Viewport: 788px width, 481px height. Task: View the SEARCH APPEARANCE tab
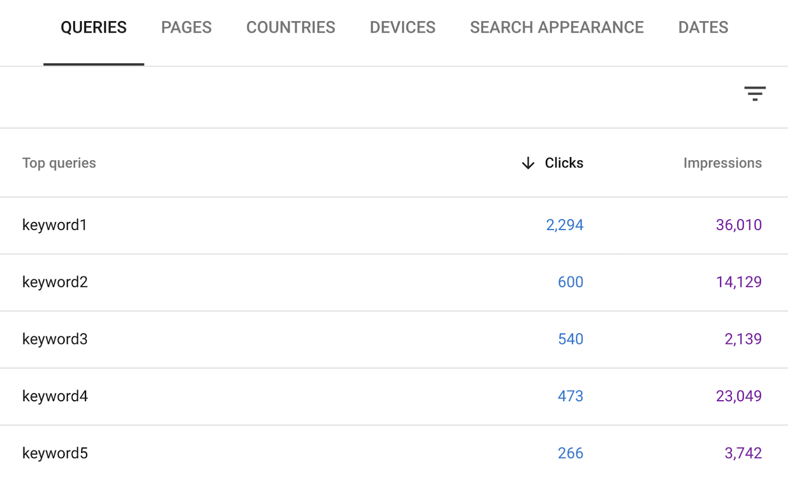click(557, 28)
